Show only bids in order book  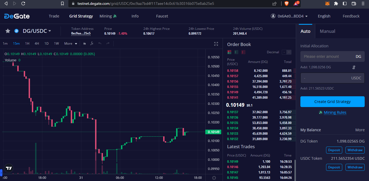click(236, 52)
